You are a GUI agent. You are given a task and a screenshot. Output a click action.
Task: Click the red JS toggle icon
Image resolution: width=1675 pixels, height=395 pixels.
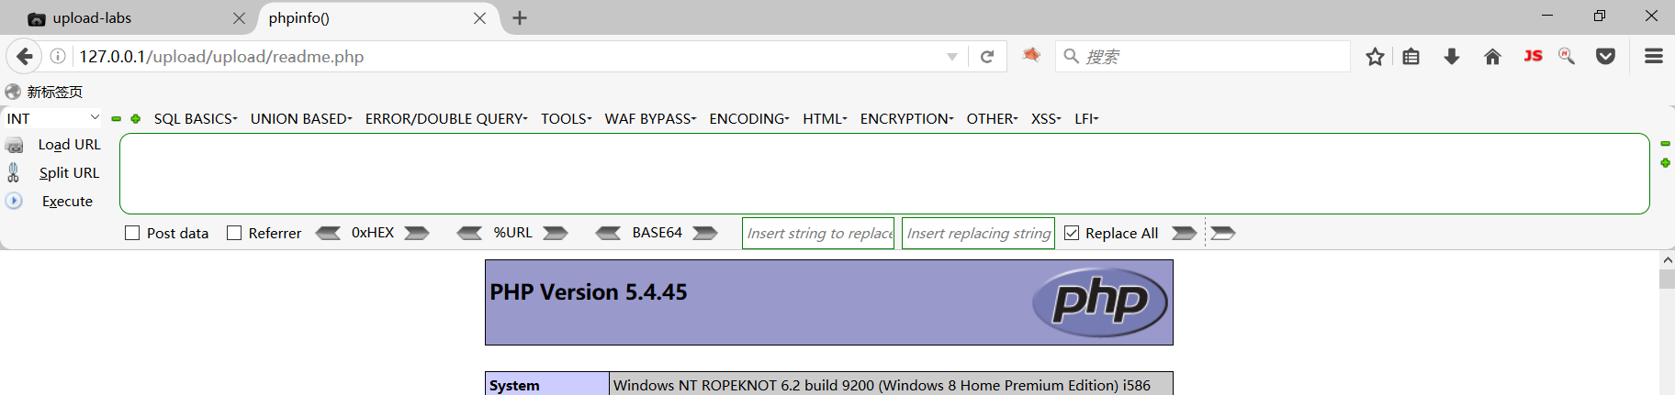pyautogui.click(x=1533, y=56)
